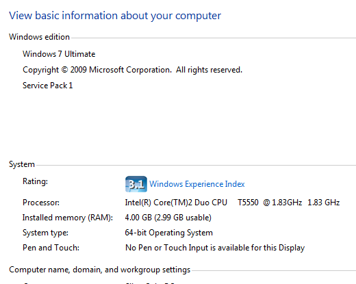Select the System type label

pyautogui.click(x=45, y=233)
